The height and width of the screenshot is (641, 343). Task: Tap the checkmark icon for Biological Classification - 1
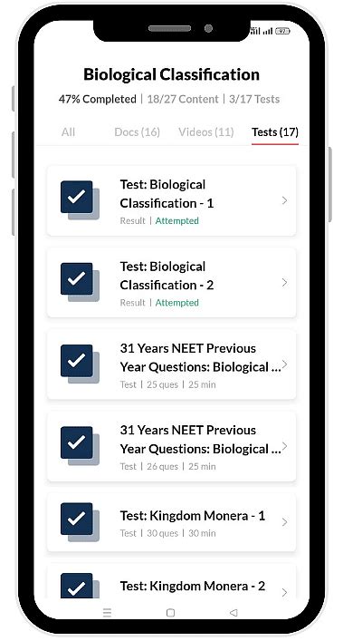[80, 199]
